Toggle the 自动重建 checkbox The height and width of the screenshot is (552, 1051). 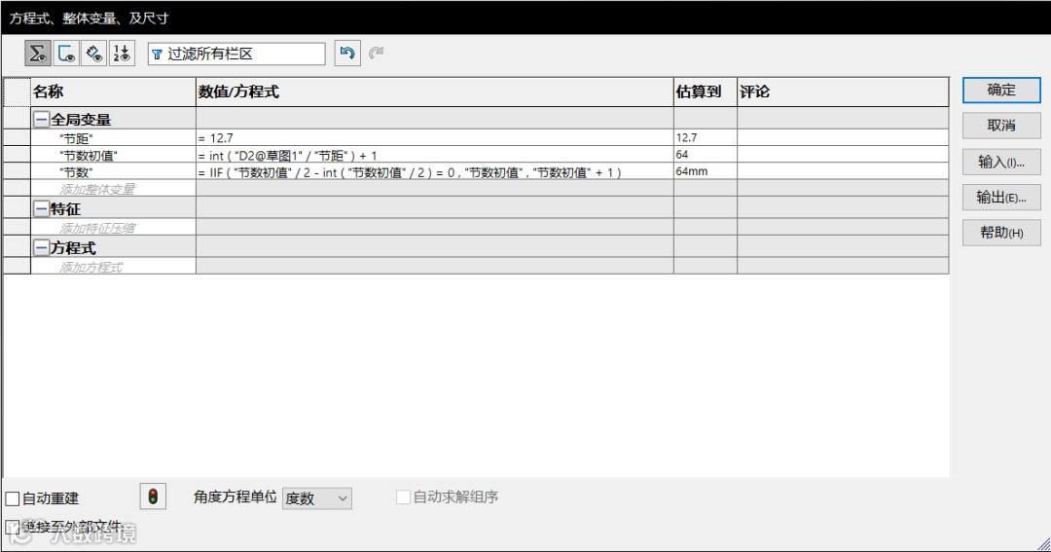click(x=12, y=498)
